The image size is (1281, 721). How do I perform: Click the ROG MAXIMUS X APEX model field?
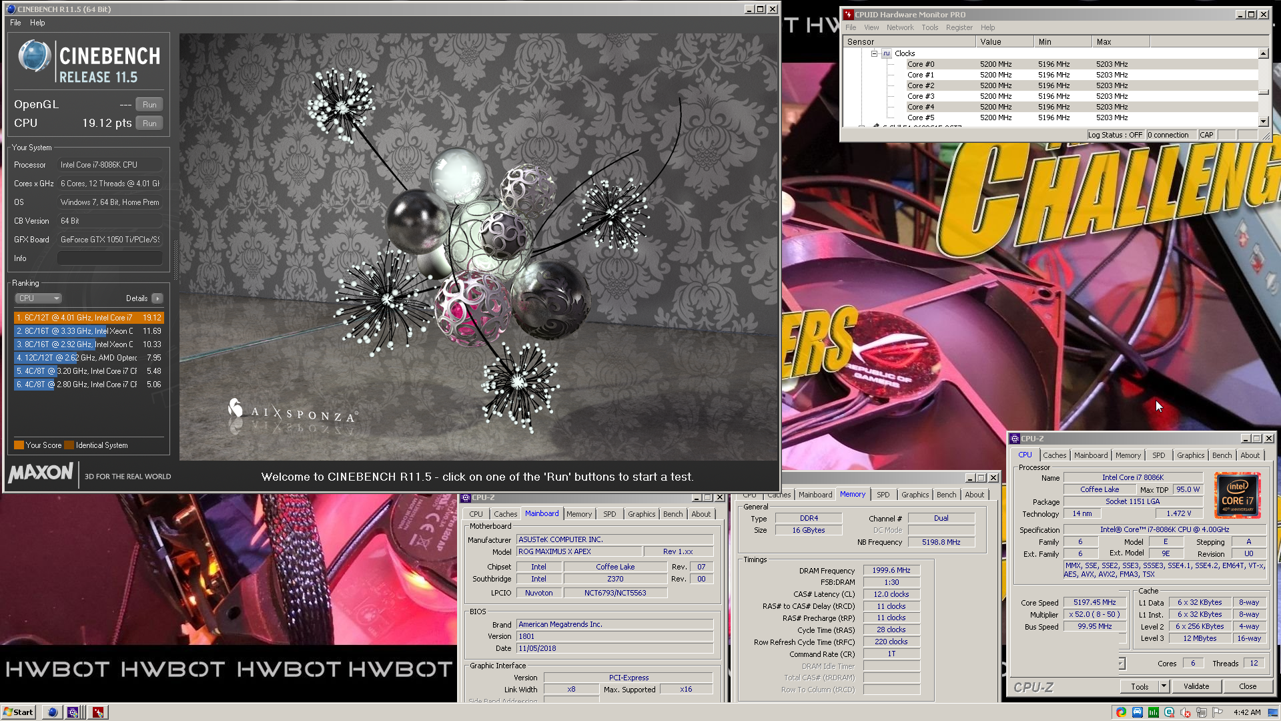coord(579,552)
